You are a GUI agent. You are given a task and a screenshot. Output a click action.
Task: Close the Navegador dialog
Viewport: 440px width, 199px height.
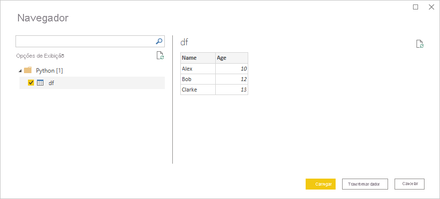coord(431,7)
